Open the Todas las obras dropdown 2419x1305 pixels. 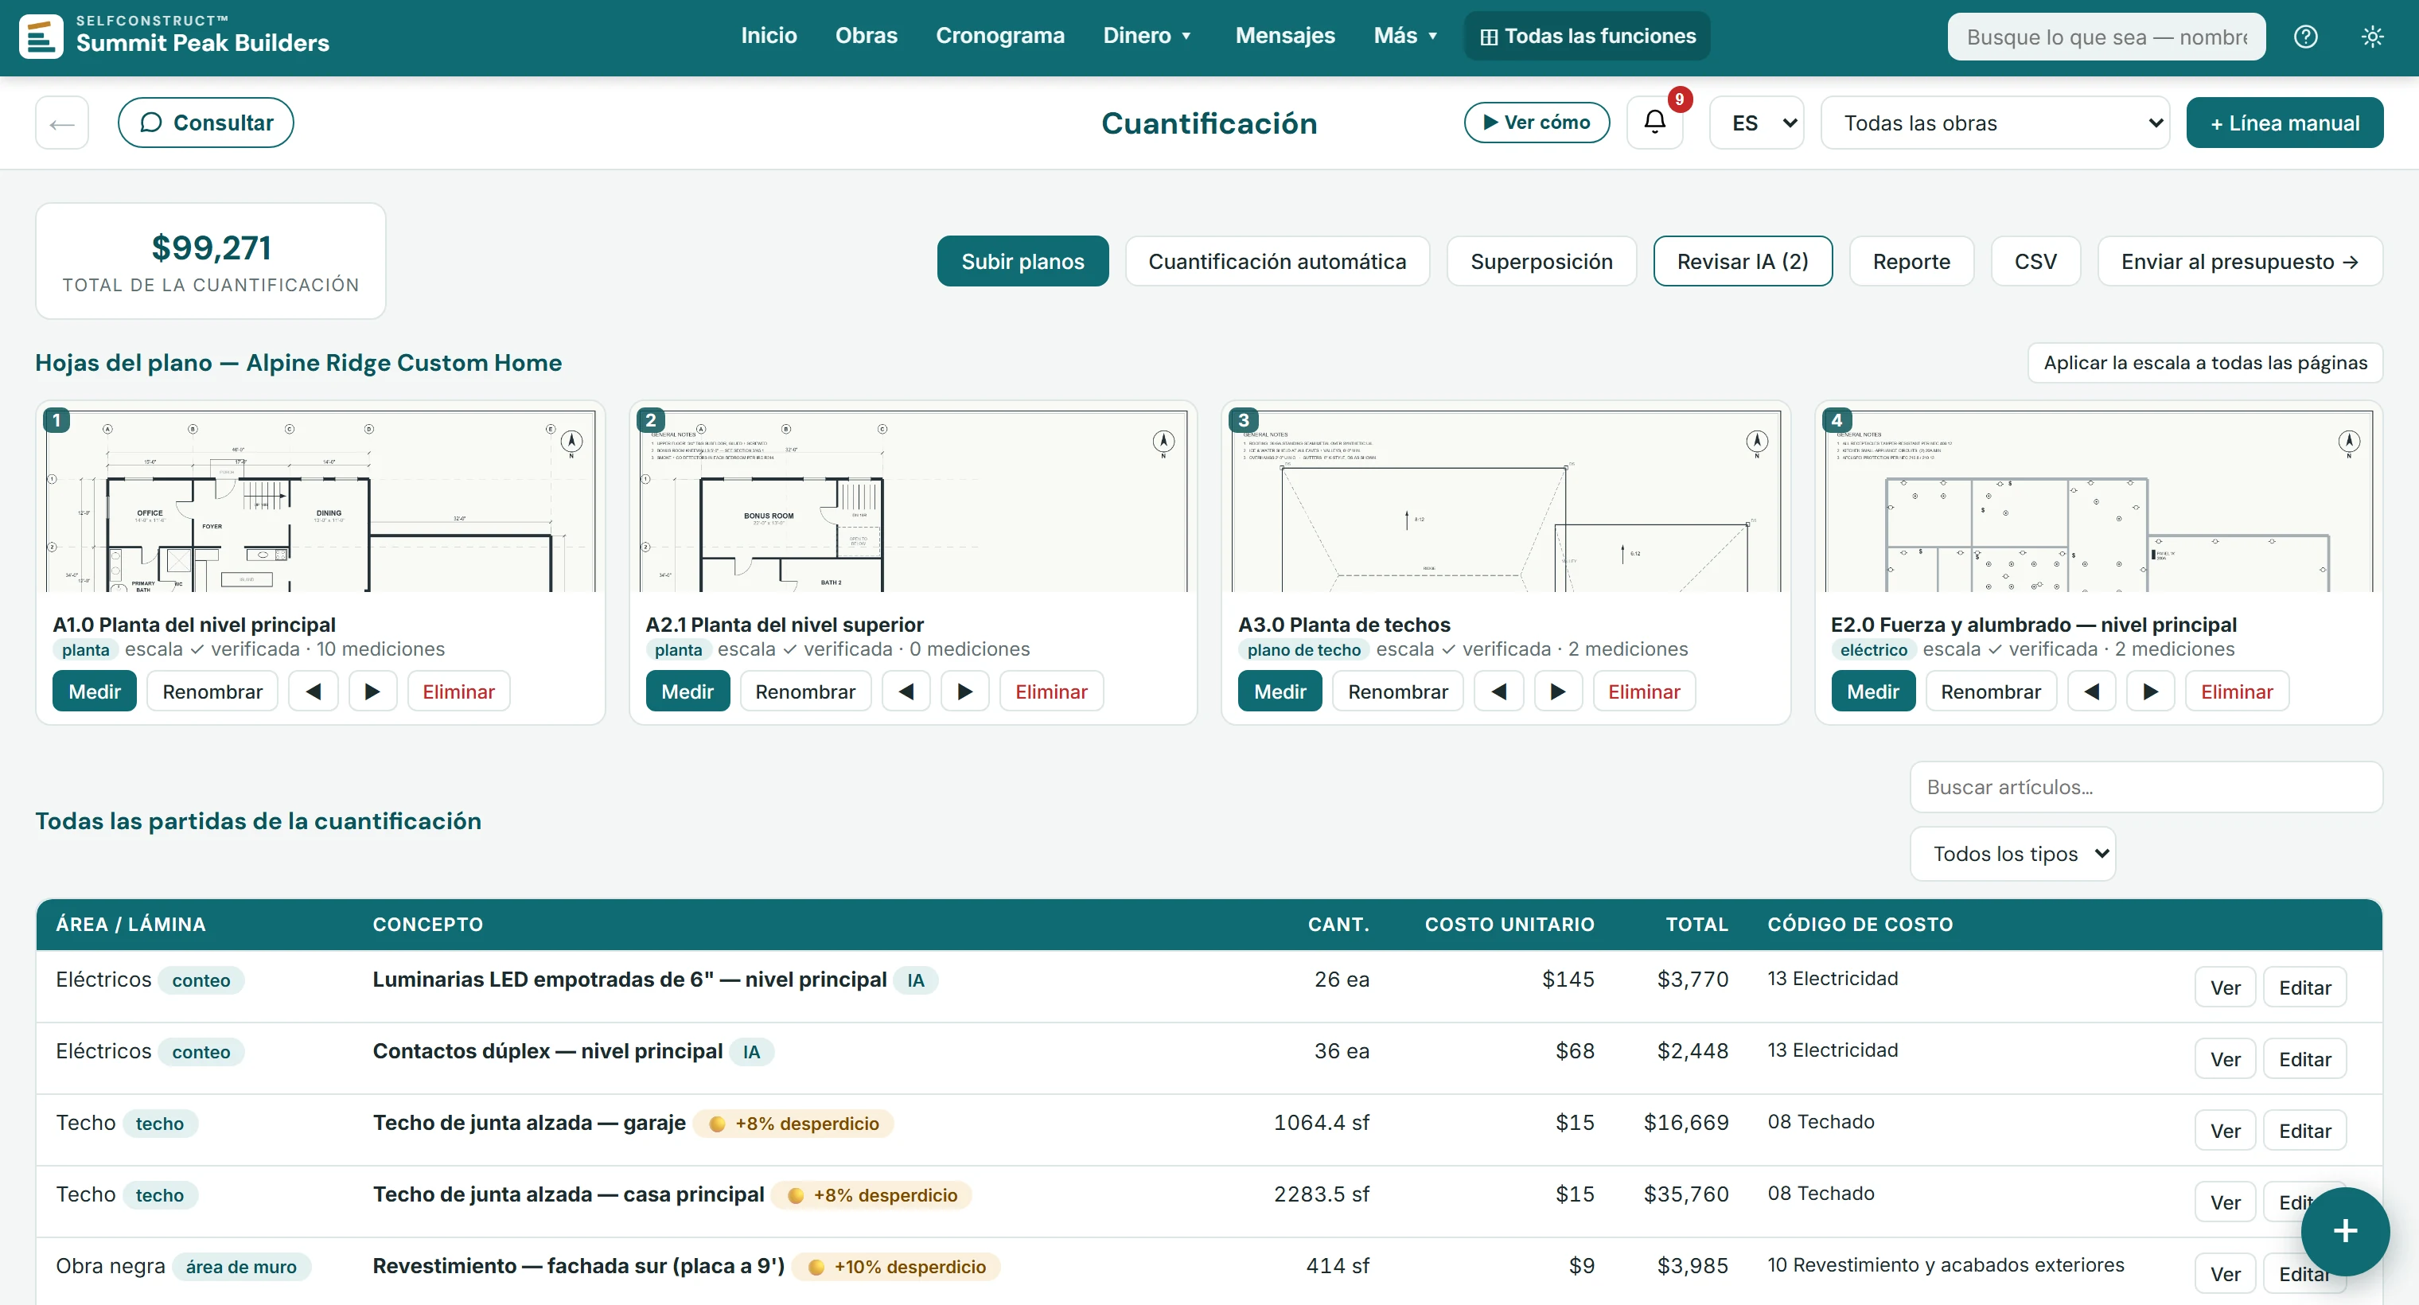[x=1995, y=122]
